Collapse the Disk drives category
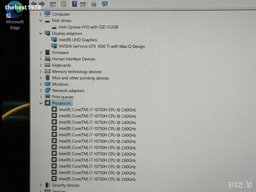Screen dimensions: 256x192 pos(41,21)
